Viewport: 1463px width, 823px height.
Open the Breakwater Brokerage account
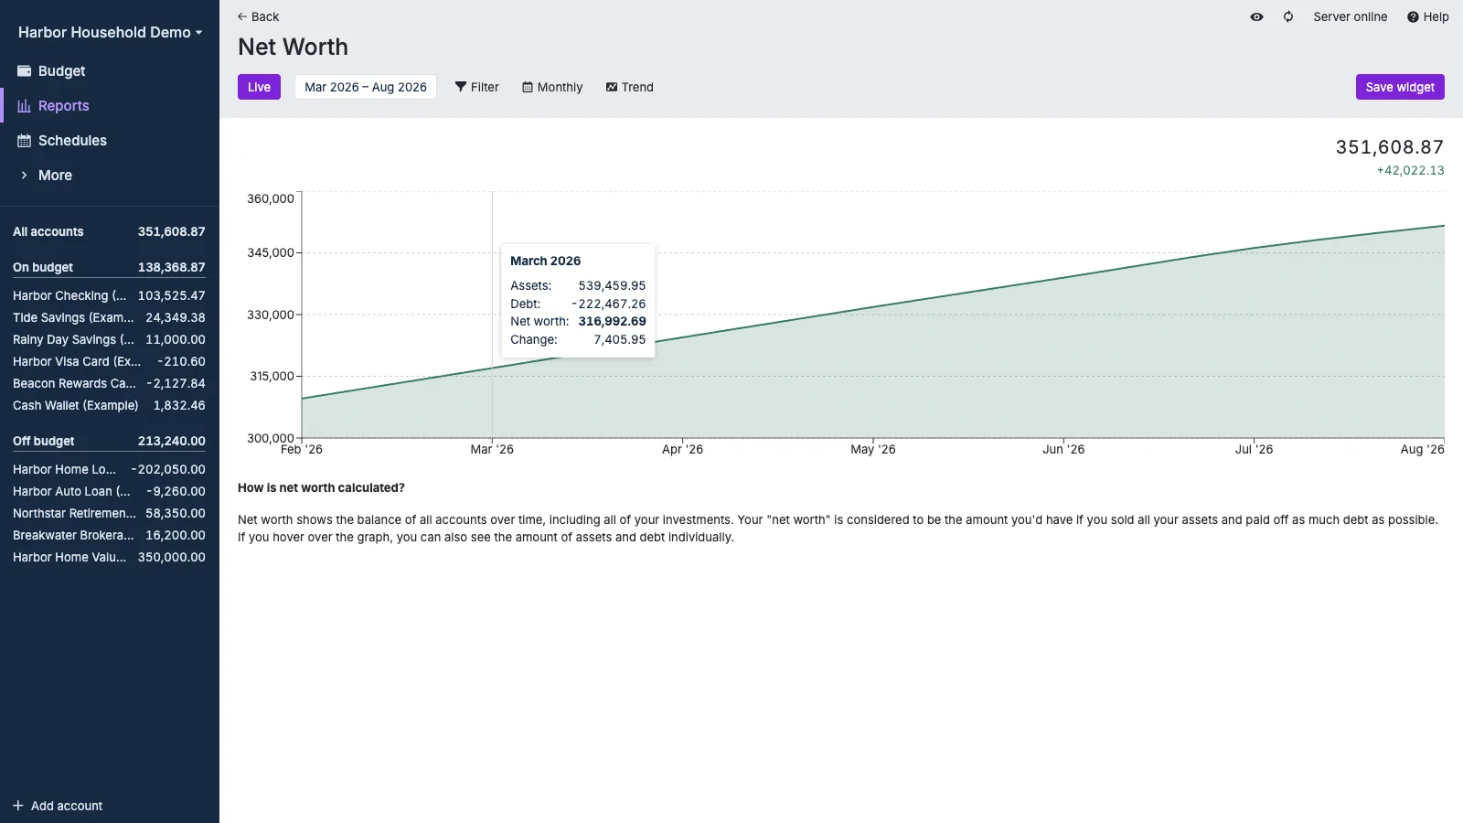[x=109, y=536]
